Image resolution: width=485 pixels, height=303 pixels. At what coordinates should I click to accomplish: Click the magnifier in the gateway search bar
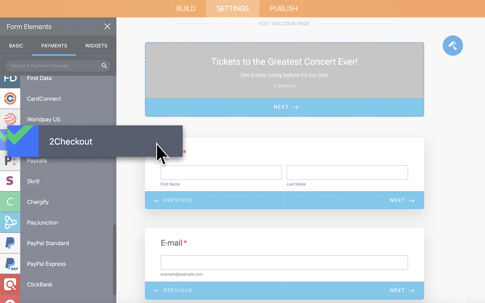pyautogui.click(x=104, y=66)
